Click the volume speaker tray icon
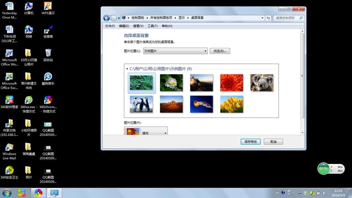Image resolution: width=352 pixels, height=198 pixels. pyautogui.click(x=325, y=193)
